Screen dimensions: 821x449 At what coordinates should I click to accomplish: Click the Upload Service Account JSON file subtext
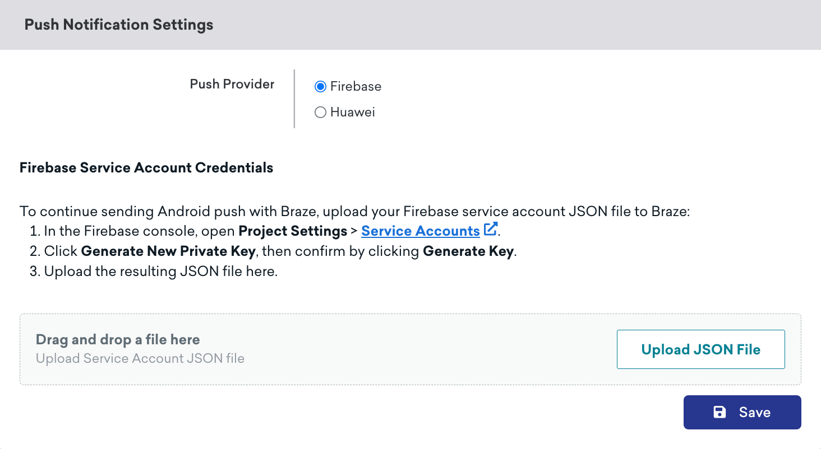click(x=140, y=358)
